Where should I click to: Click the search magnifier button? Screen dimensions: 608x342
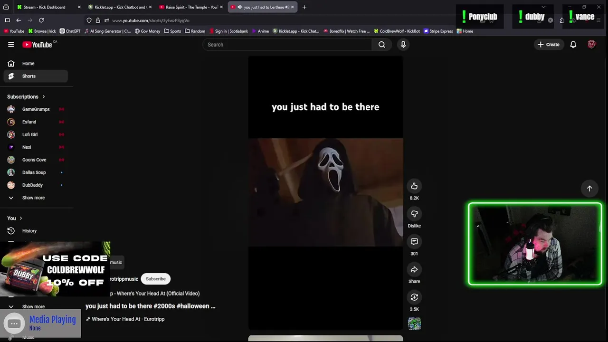click(x=382, y=45)
